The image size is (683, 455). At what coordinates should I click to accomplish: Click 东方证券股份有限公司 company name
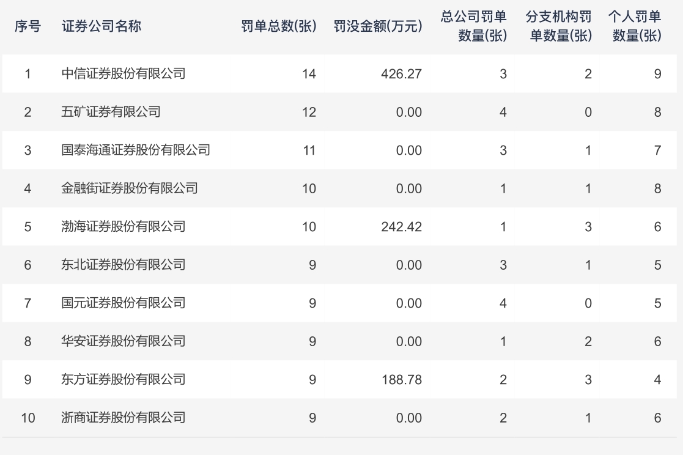[124, 379]
